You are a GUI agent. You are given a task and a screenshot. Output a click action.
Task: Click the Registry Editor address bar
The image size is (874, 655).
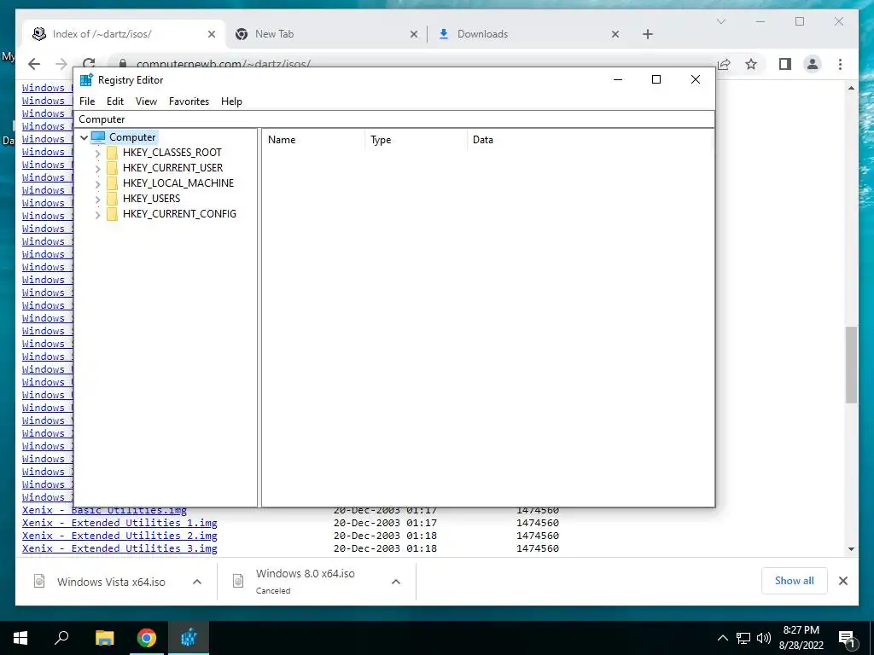point(394,119)
